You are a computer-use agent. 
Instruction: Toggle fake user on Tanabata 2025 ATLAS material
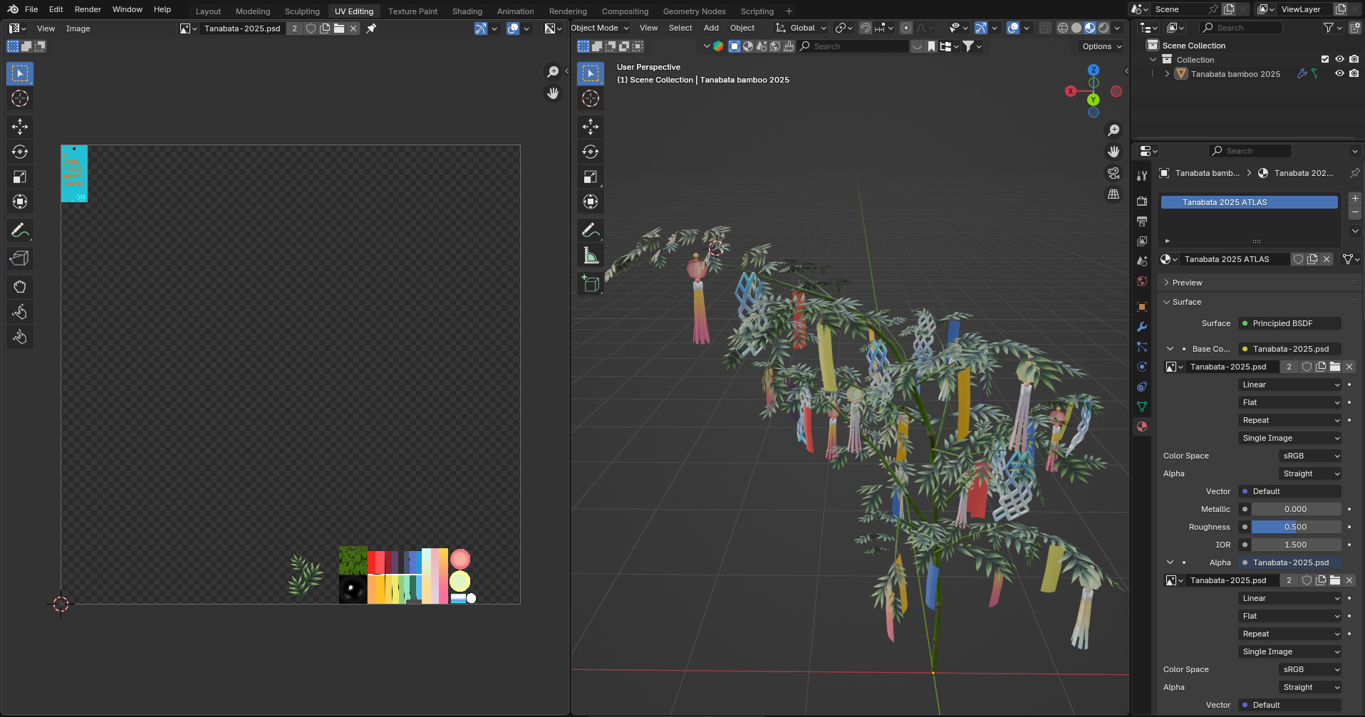pos(1299,259)
